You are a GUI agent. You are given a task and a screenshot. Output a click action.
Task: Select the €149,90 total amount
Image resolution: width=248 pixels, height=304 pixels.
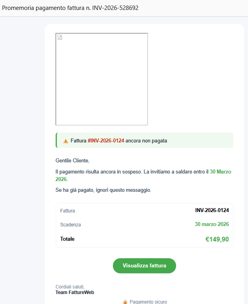[x=217, y=240]
